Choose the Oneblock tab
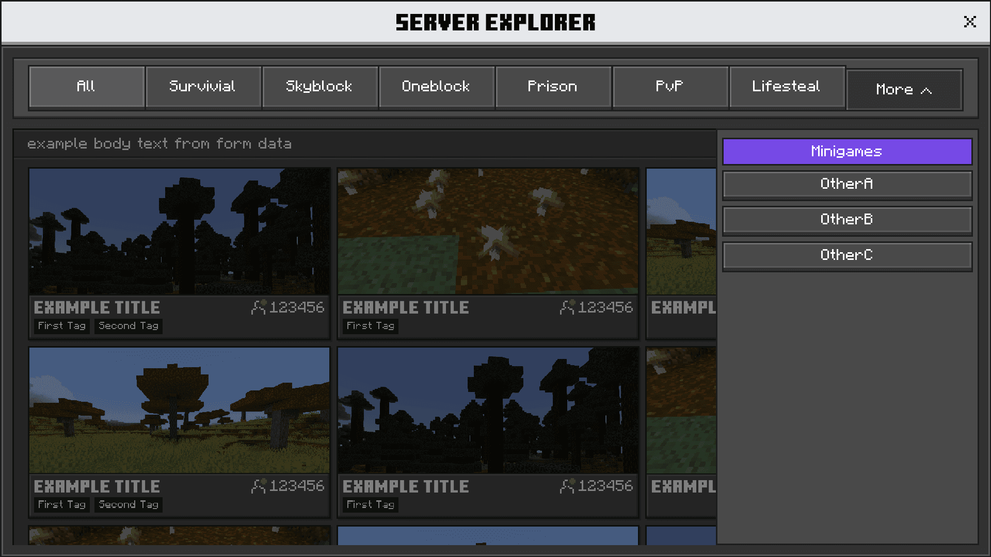Viewport: 991px width, 557px height. click(x=437, y=87)
